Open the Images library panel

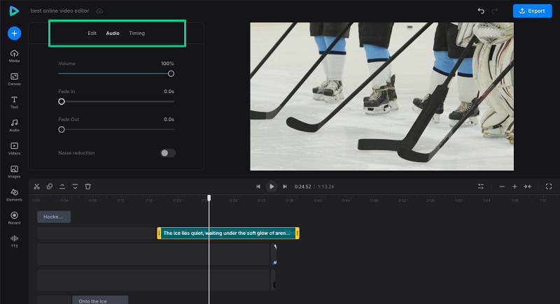tap(14, 172)
